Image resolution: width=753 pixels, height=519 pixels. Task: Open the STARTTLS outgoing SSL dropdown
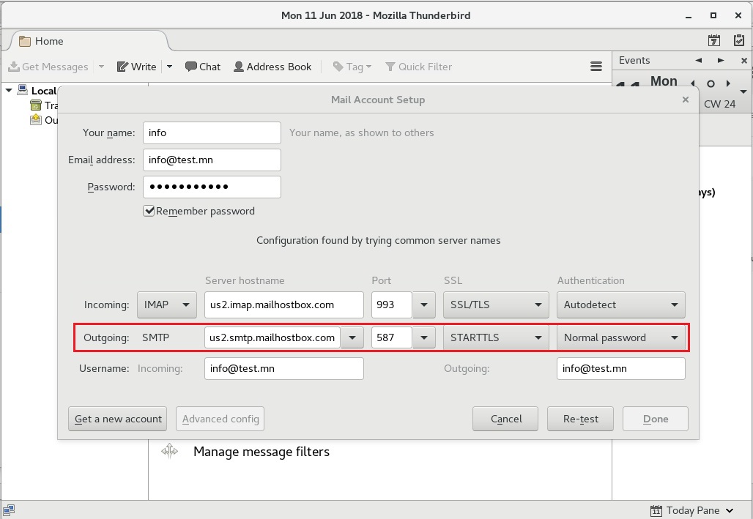click(x=496, y=337)
